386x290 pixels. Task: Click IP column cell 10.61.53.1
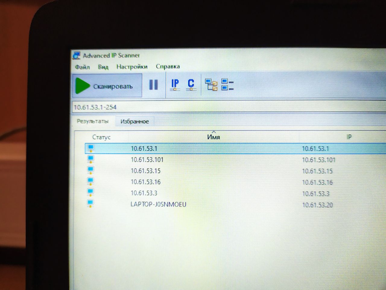click(x=315, y=149)
